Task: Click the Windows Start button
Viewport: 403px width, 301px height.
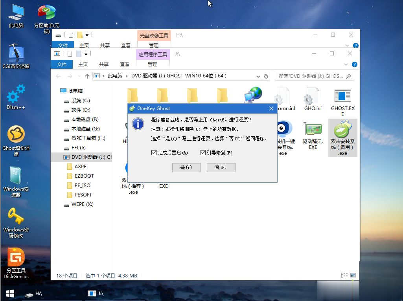Action: click(x=10, y=294)
